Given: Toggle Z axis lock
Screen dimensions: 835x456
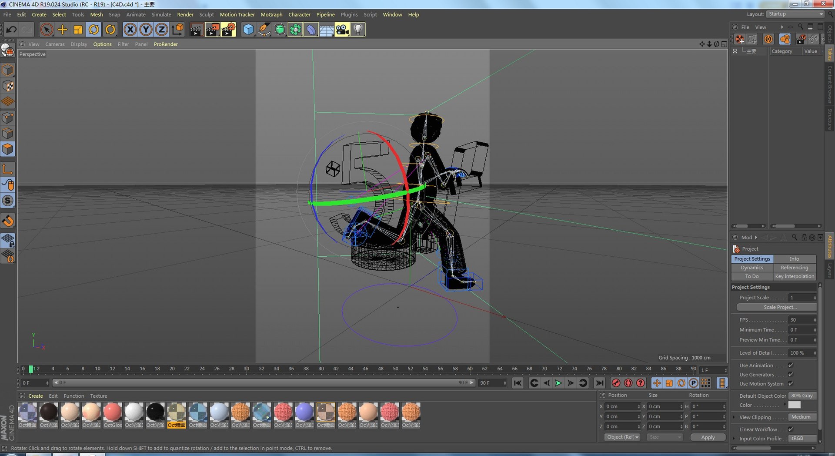Looking at the screenshot, I should [161, 30].
